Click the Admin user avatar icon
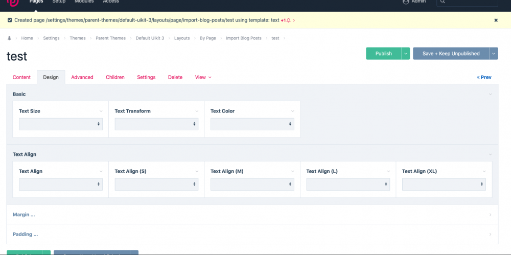This screenshot has width=511, height=255. 406,2
